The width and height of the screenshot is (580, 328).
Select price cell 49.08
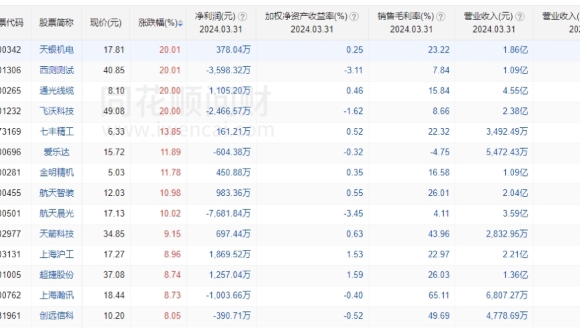(x=114, y=111)
